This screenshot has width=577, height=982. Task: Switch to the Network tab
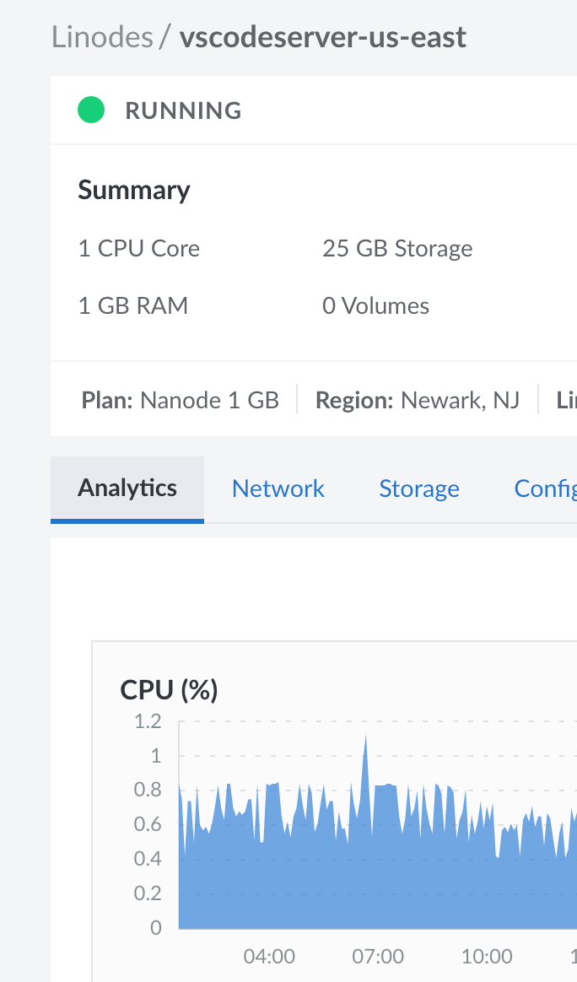pos(278,489)
